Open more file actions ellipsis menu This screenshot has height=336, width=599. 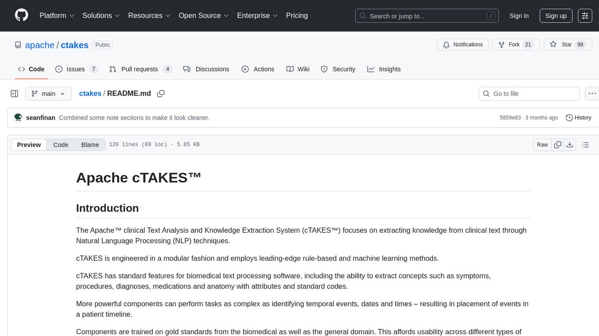pyautogui.click(x=592, y=94)
